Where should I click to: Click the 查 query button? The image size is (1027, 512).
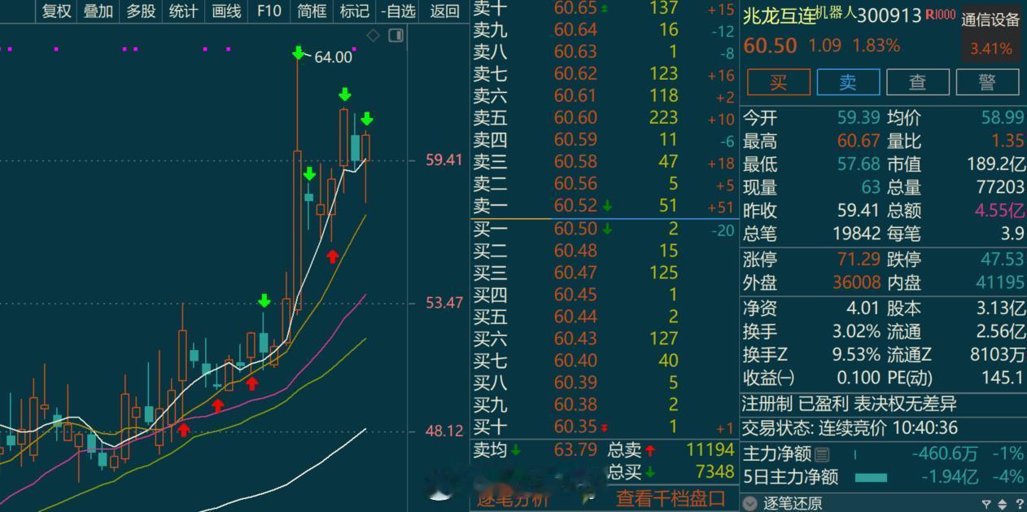(918, 81)
